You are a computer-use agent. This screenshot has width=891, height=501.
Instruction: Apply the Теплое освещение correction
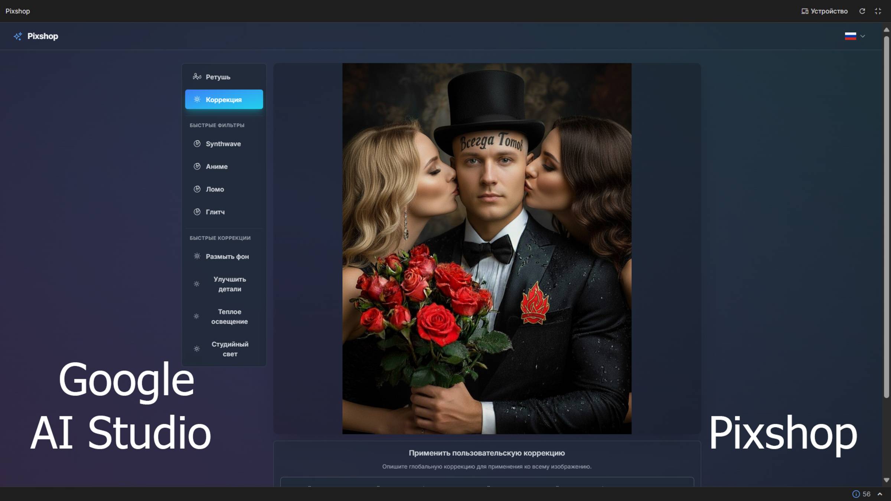point(224,316)
